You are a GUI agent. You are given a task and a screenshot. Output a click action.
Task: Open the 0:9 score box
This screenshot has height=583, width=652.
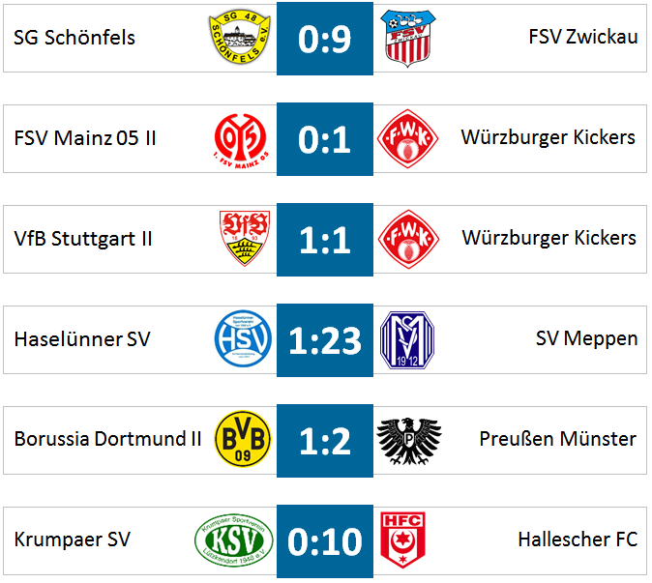(325, 39)
